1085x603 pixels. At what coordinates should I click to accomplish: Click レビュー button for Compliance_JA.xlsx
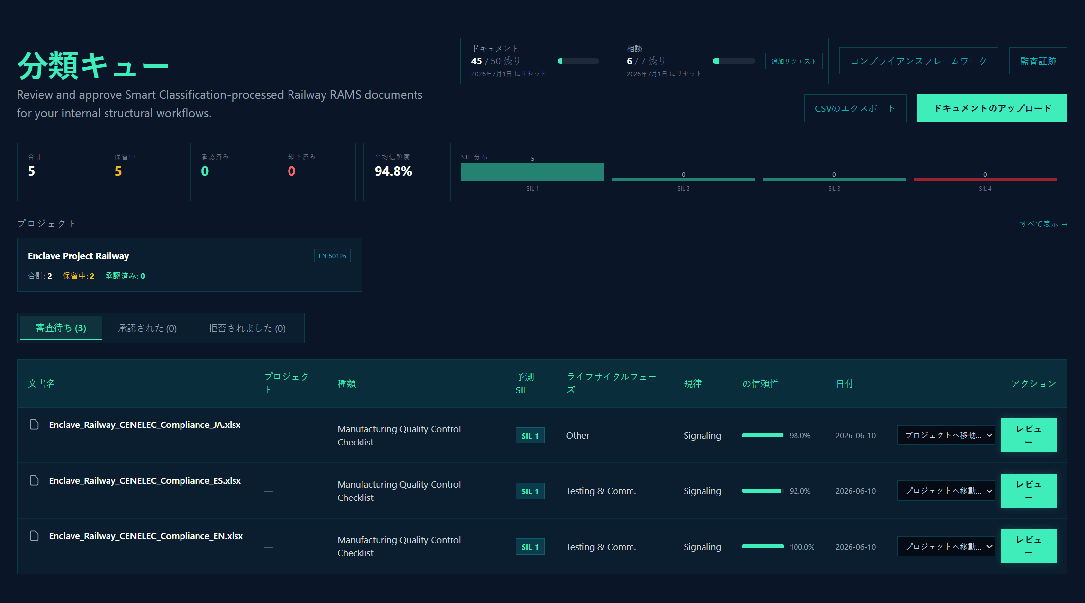tap(1029, 435)
